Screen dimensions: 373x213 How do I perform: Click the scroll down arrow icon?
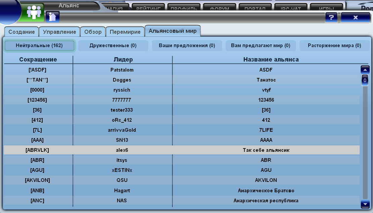click(365, 204)
